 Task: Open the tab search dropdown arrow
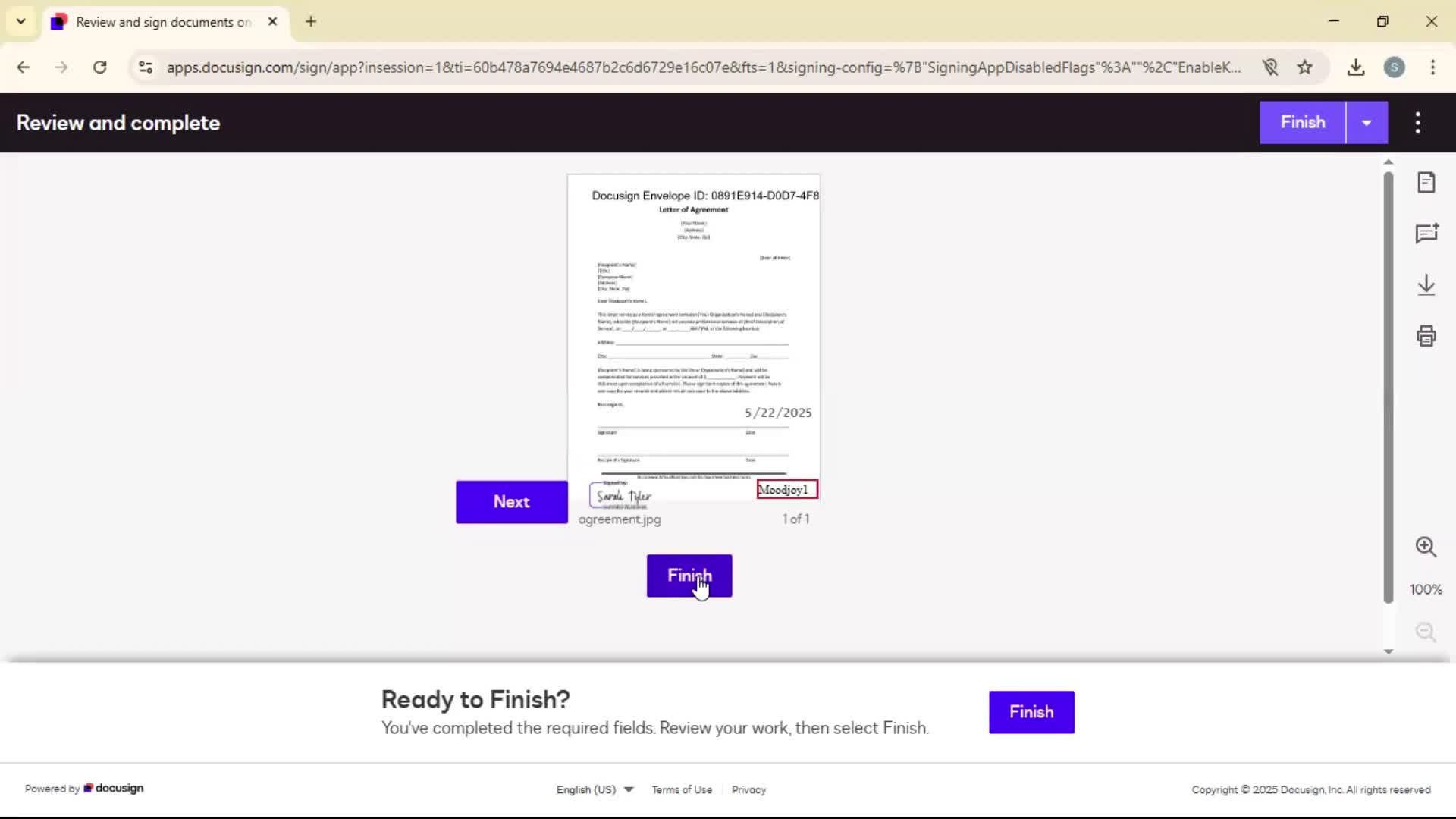point(20,21)
